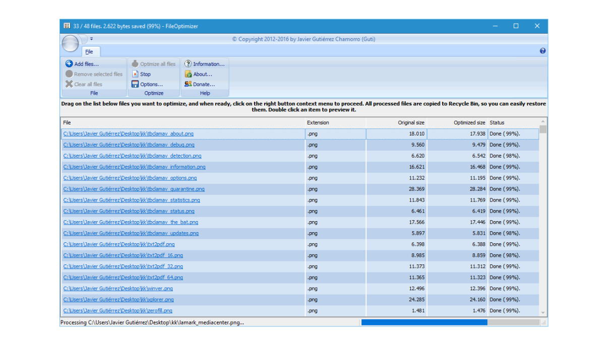This screenshot has width=605, height=340.
Task: Select the zerofill.png file row link
Action: tap(117, 311)
